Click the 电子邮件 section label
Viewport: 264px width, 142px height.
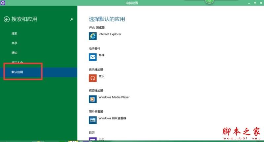(94, 48)
